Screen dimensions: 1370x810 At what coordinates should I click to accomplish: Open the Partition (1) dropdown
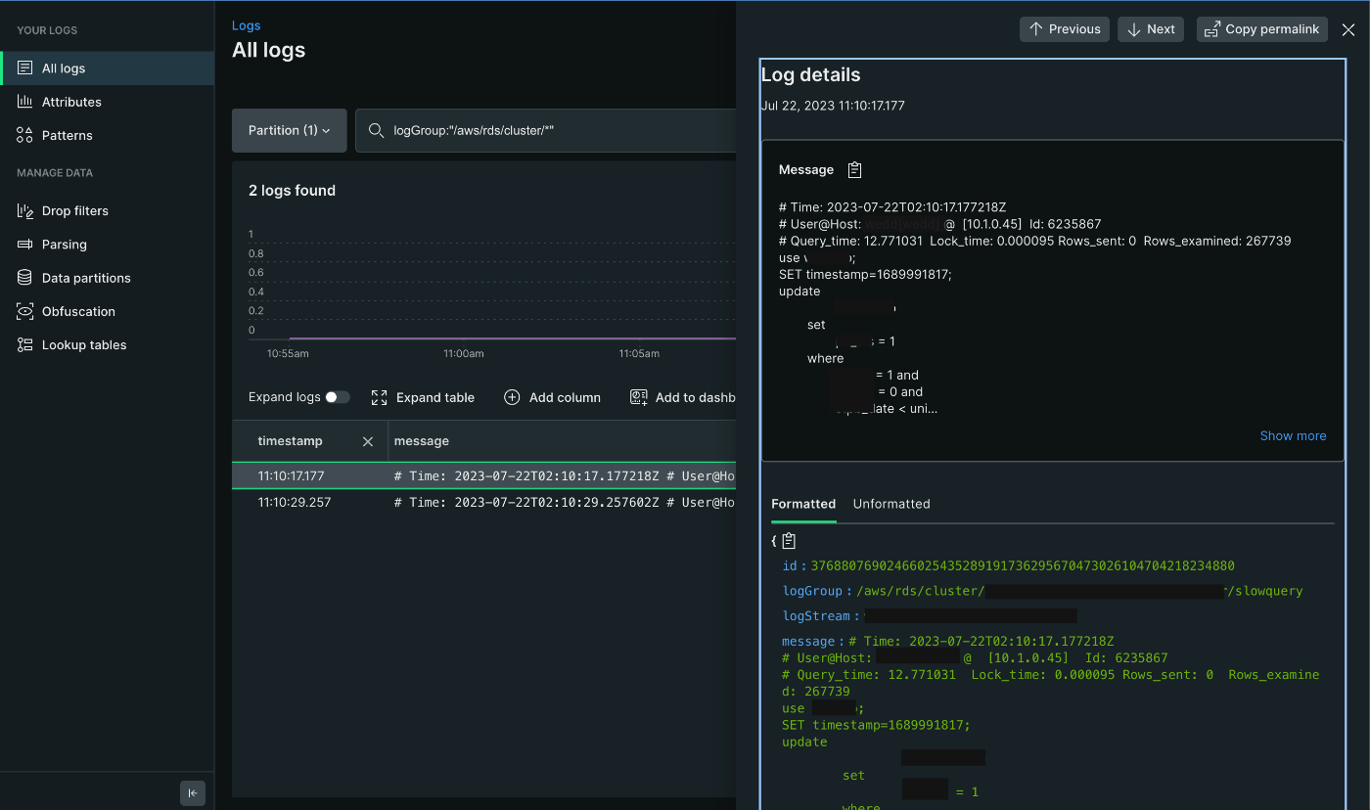pyautogui.click(x=290, y=130)
